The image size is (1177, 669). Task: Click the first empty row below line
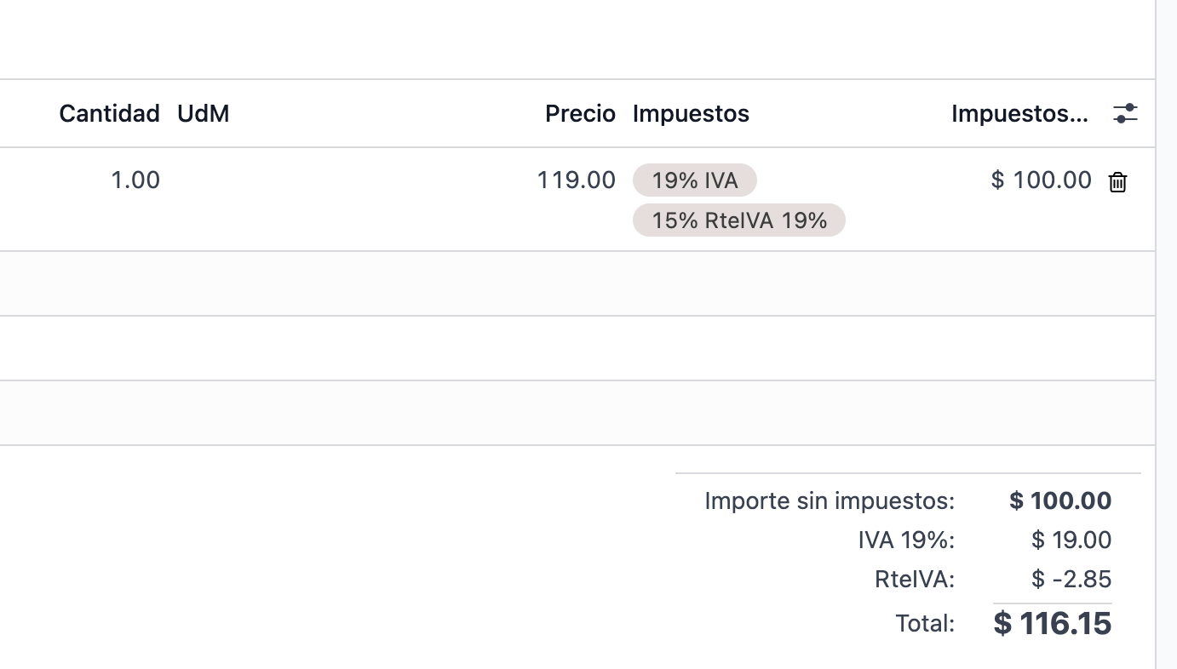(577, 283)
